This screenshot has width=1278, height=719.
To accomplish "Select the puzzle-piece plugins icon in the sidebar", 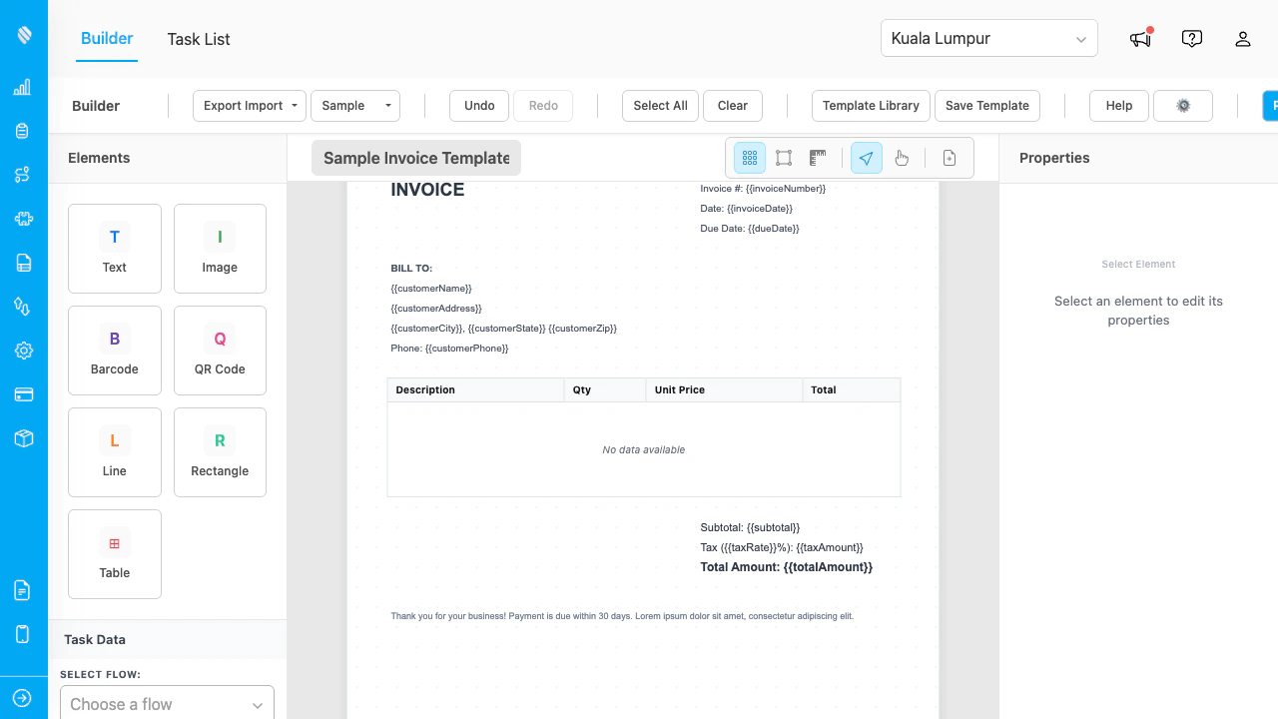I will pyautogui.click(x=22, y=219).
